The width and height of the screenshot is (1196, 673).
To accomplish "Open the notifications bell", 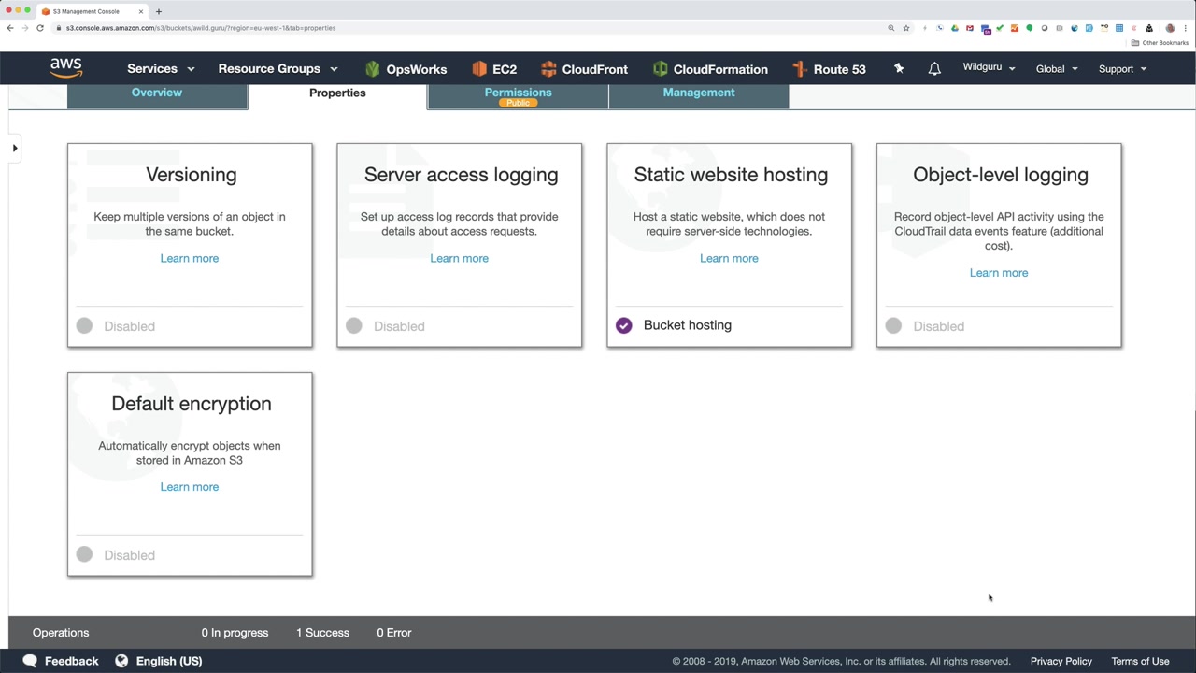I will (934, 69).
